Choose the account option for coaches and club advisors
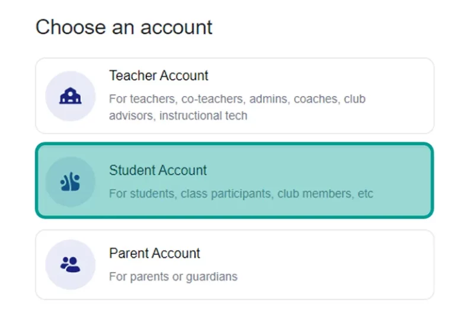This screenshot has width=474, height=319. coord(235,95)
